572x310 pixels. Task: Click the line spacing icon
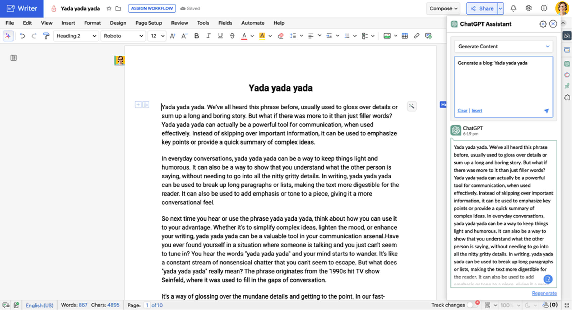click(293, 36)
